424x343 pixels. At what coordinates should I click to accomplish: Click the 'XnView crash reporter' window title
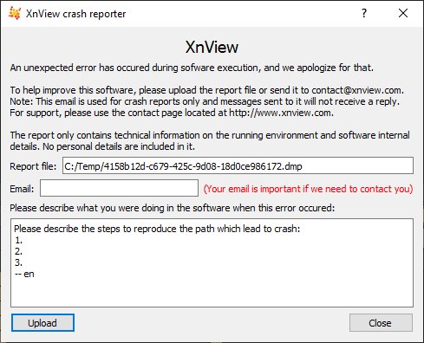pos(75,14)
